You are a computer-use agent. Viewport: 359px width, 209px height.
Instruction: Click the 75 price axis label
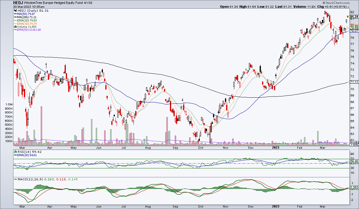[352, 57]
